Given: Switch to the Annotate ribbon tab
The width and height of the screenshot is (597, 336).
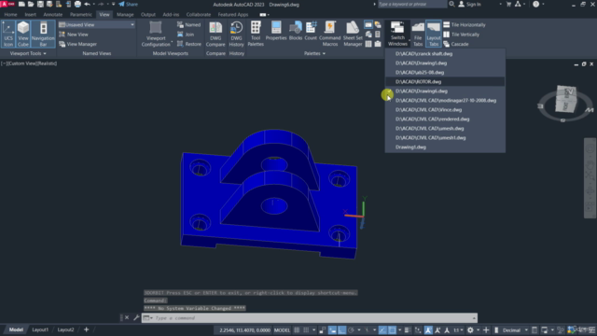Looking at the screenshot, I should (x=52, y=15).
